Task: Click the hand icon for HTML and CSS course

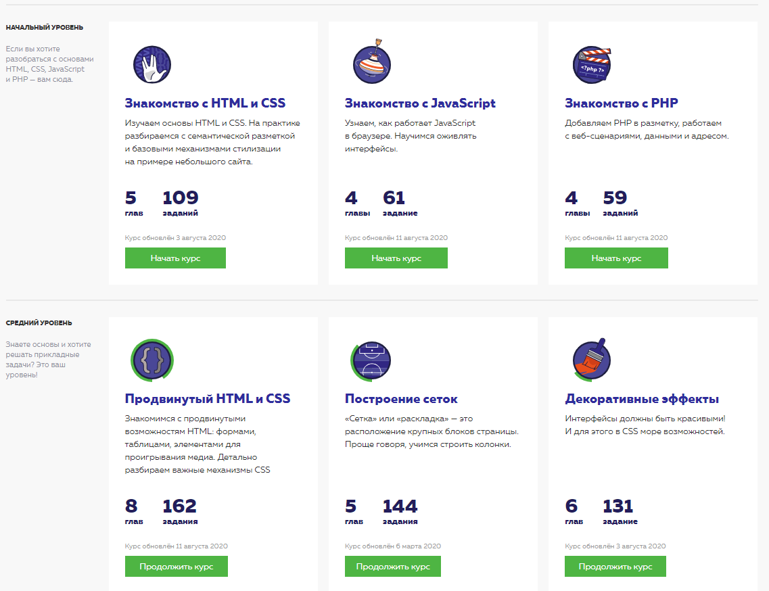Action: [x=152, y=65]
